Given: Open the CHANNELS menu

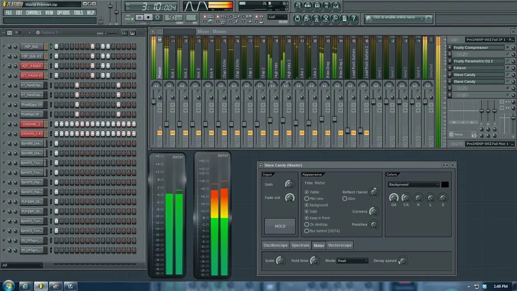Looking at the screenshot, I should point(34,13).
